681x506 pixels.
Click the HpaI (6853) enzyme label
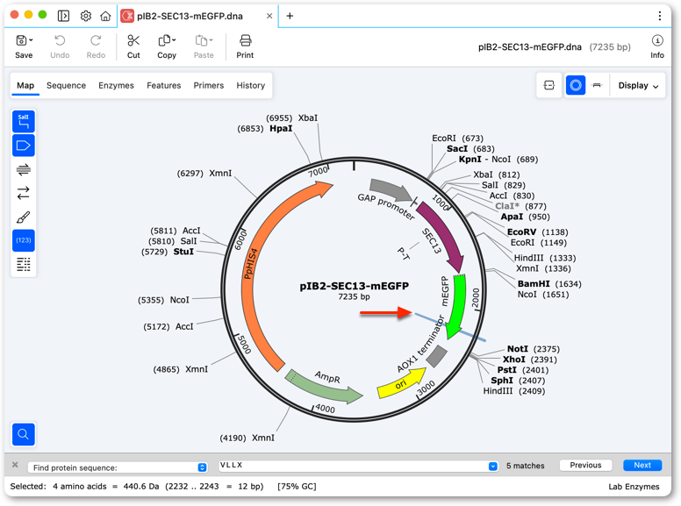coord(265,128)
